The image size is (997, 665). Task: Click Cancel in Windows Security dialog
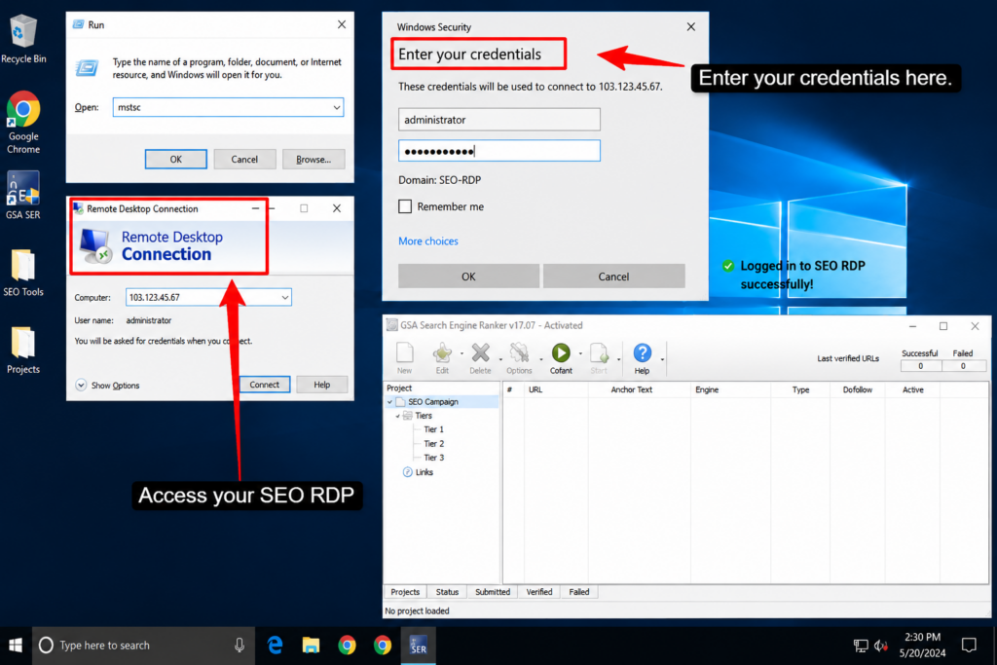tap(613, 277)
